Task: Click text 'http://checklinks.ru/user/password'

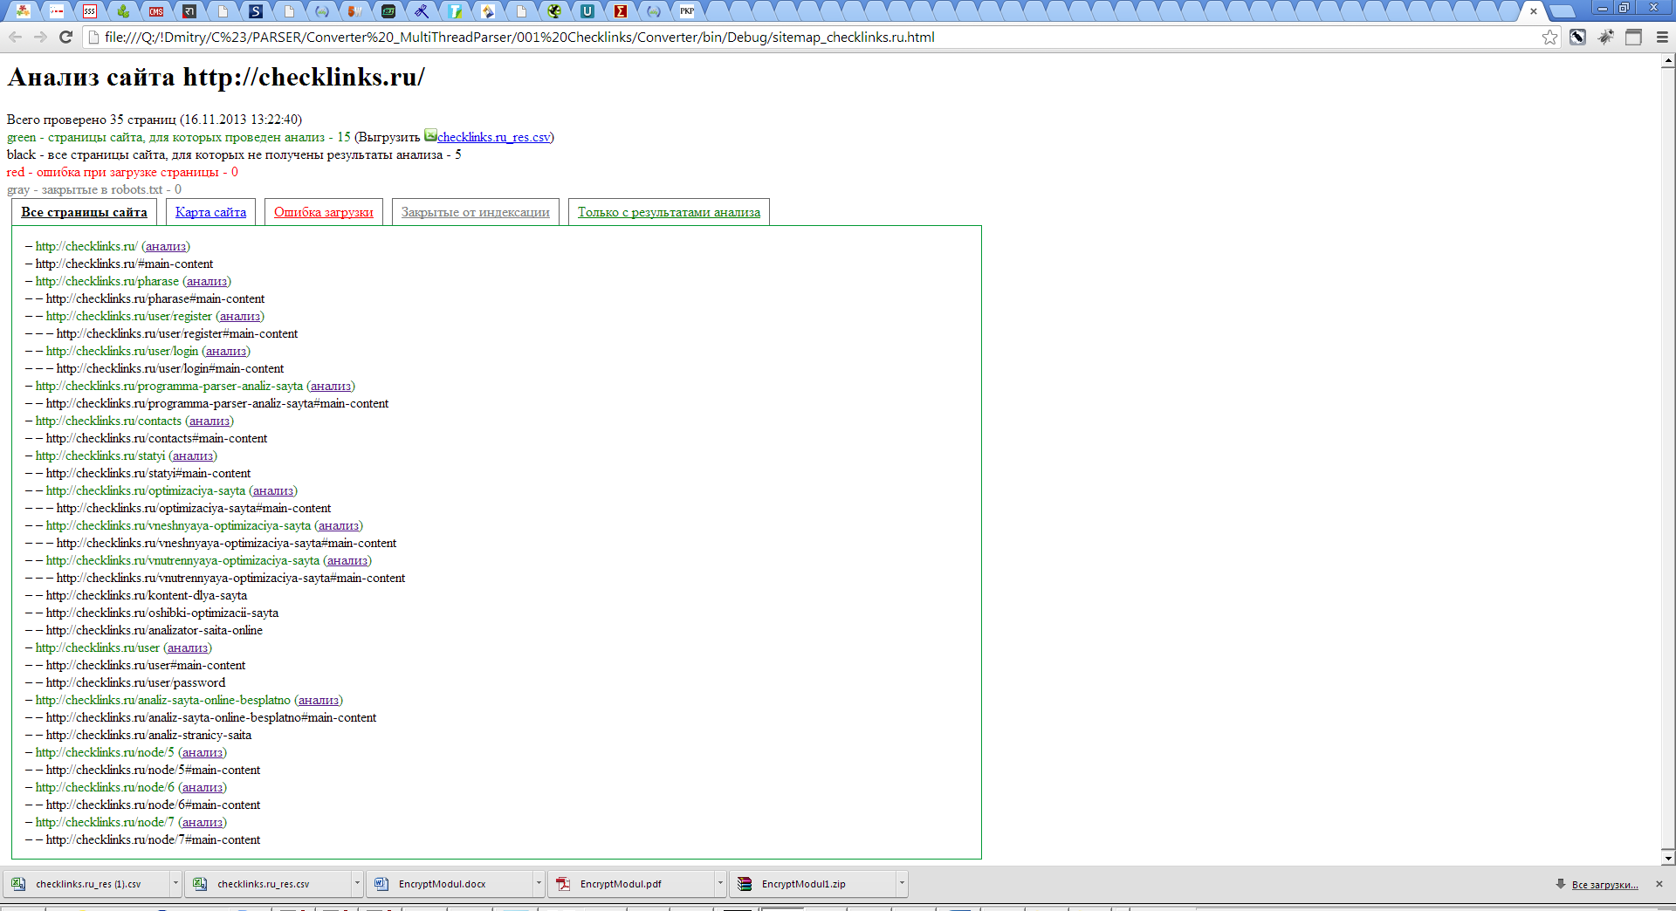Action: tap(135, 682)
